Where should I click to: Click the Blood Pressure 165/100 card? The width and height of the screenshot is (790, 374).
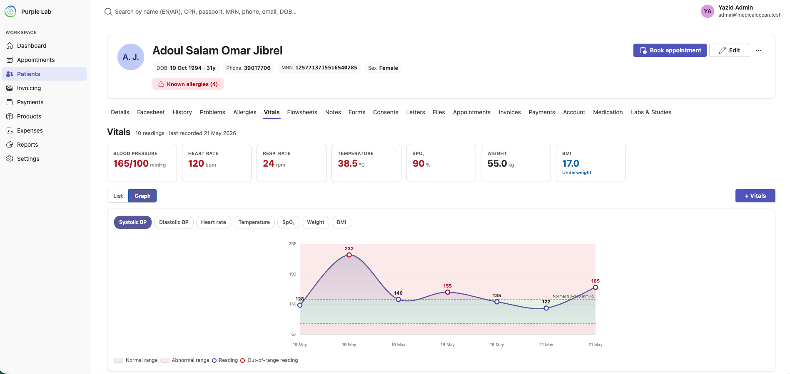(142, 163)
